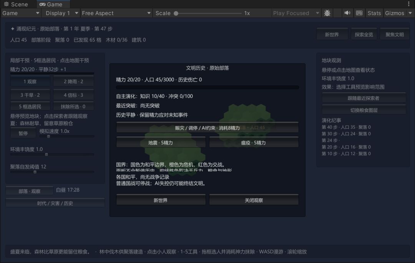415x263 pixels.
Task: Open the Game view type dropdown
Action: tap(21, 13)
